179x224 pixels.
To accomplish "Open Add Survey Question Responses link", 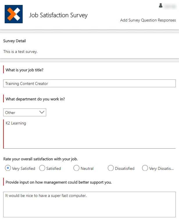I will click(x=148, y=20).
